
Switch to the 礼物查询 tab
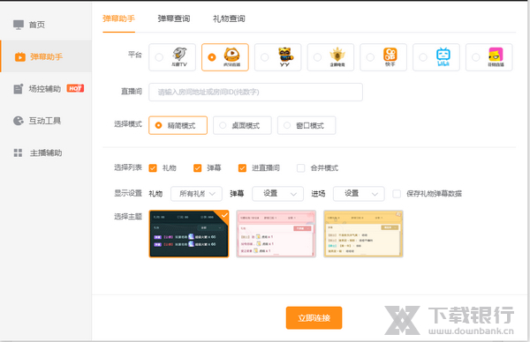click(x=229, y=19)
